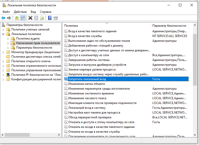
Task: Click the Up one level folder icon
Action: click(17, 18)
